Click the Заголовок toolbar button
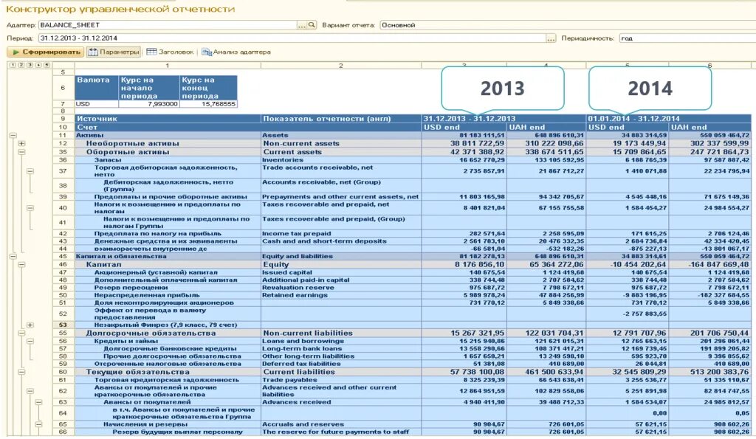756x439 pixels. point(170,52)
